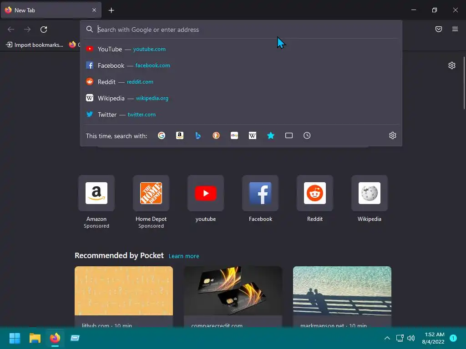Search this time with Amazon icon
Screen dimensions: 466x349
click(x=179, y=135)
